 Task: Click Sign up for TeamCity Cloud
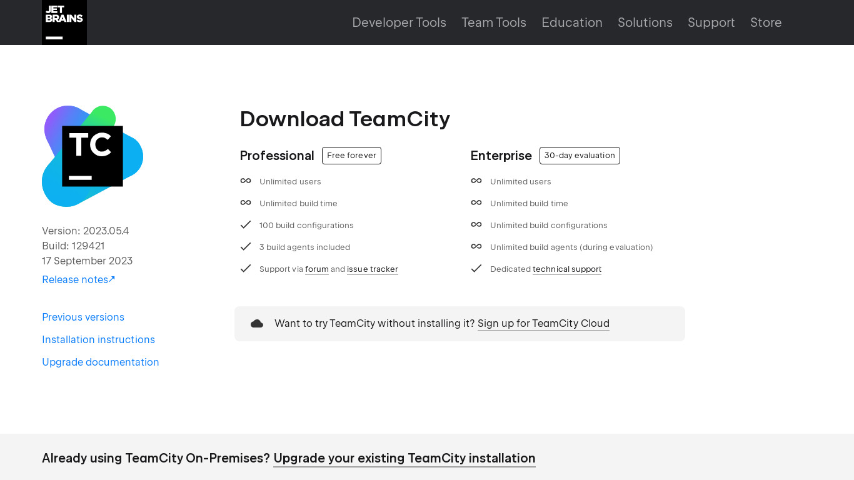click(543, 324)
